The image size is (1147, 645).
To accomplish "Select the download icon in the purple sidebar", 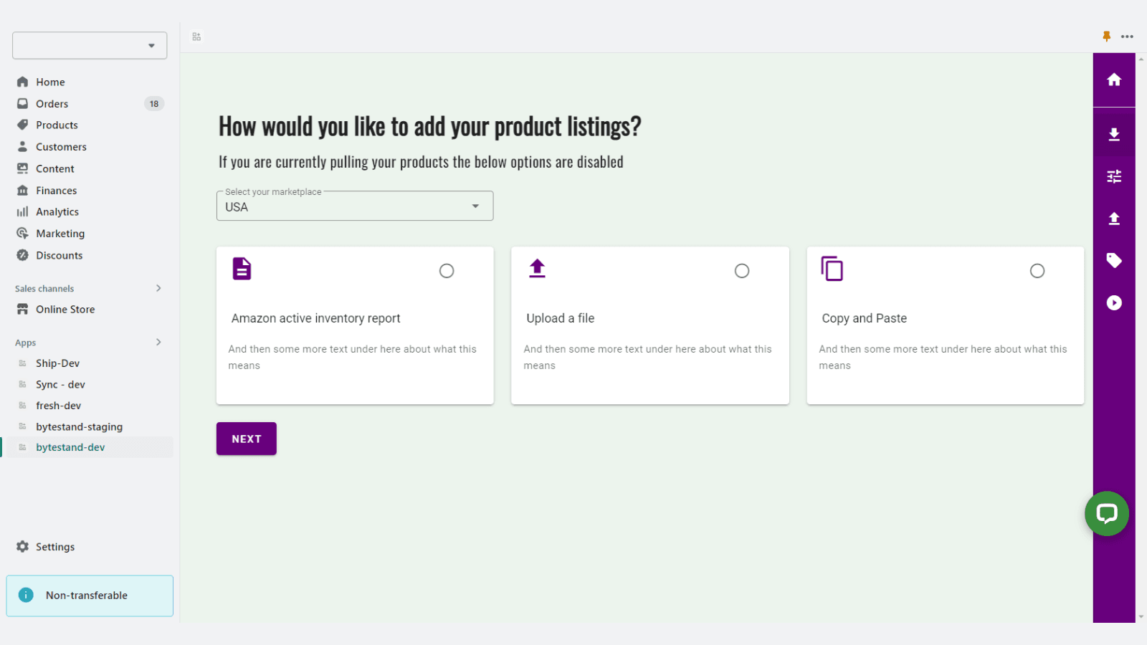I will pos(1114,134).
